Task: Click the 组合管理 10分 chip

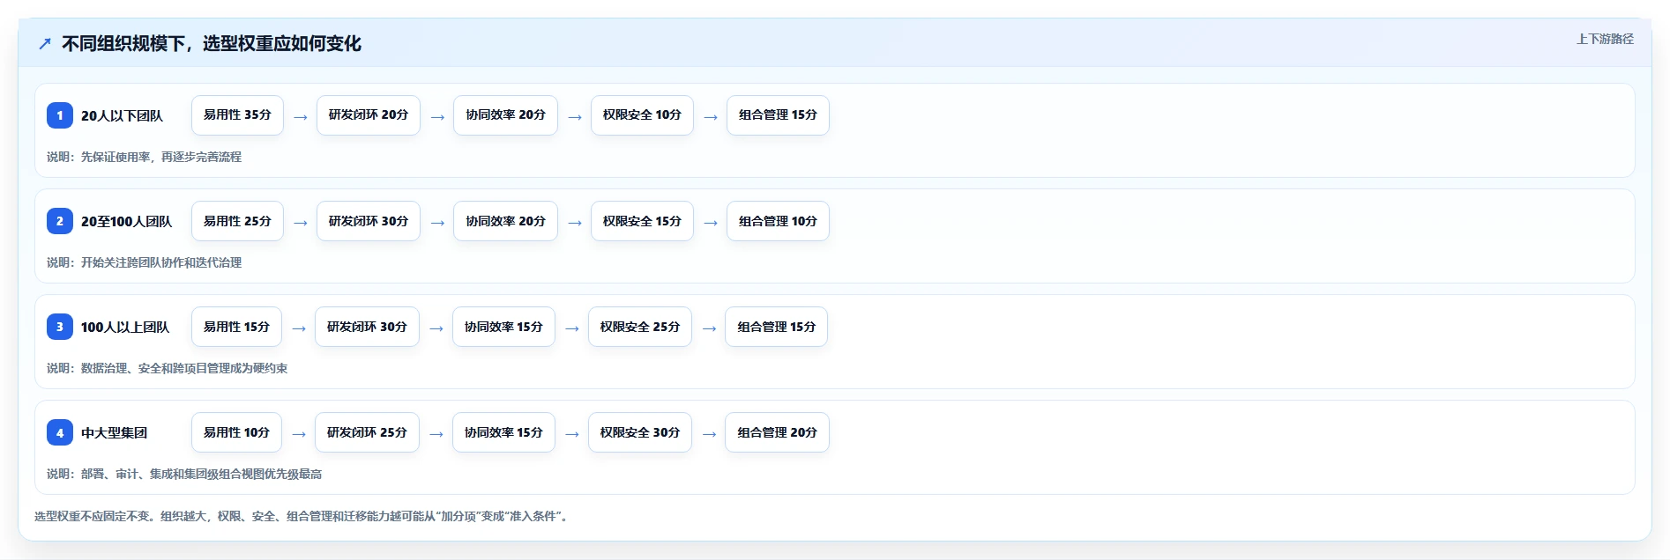Action: coord(778,221)
